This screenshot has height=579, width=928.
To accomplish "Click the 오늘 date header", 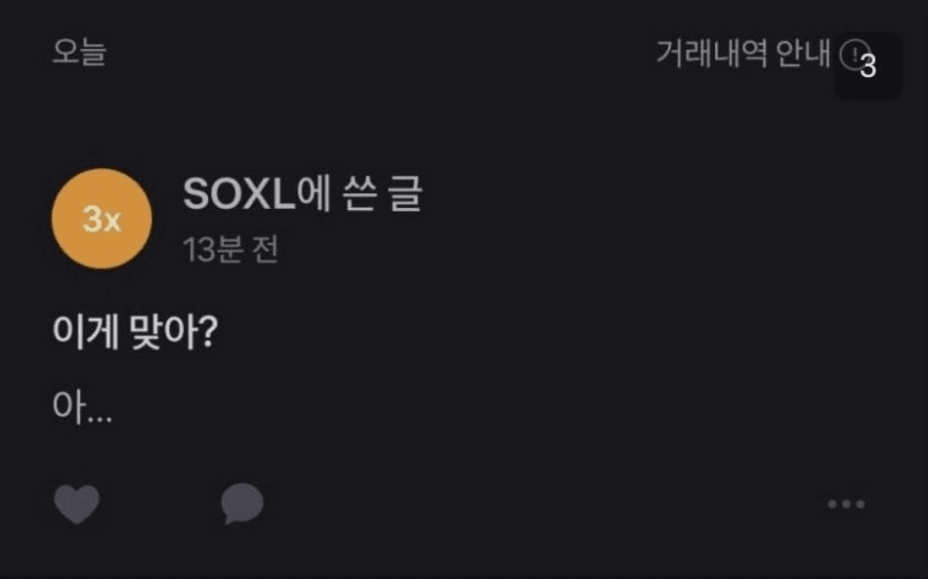I will (79, 53).
